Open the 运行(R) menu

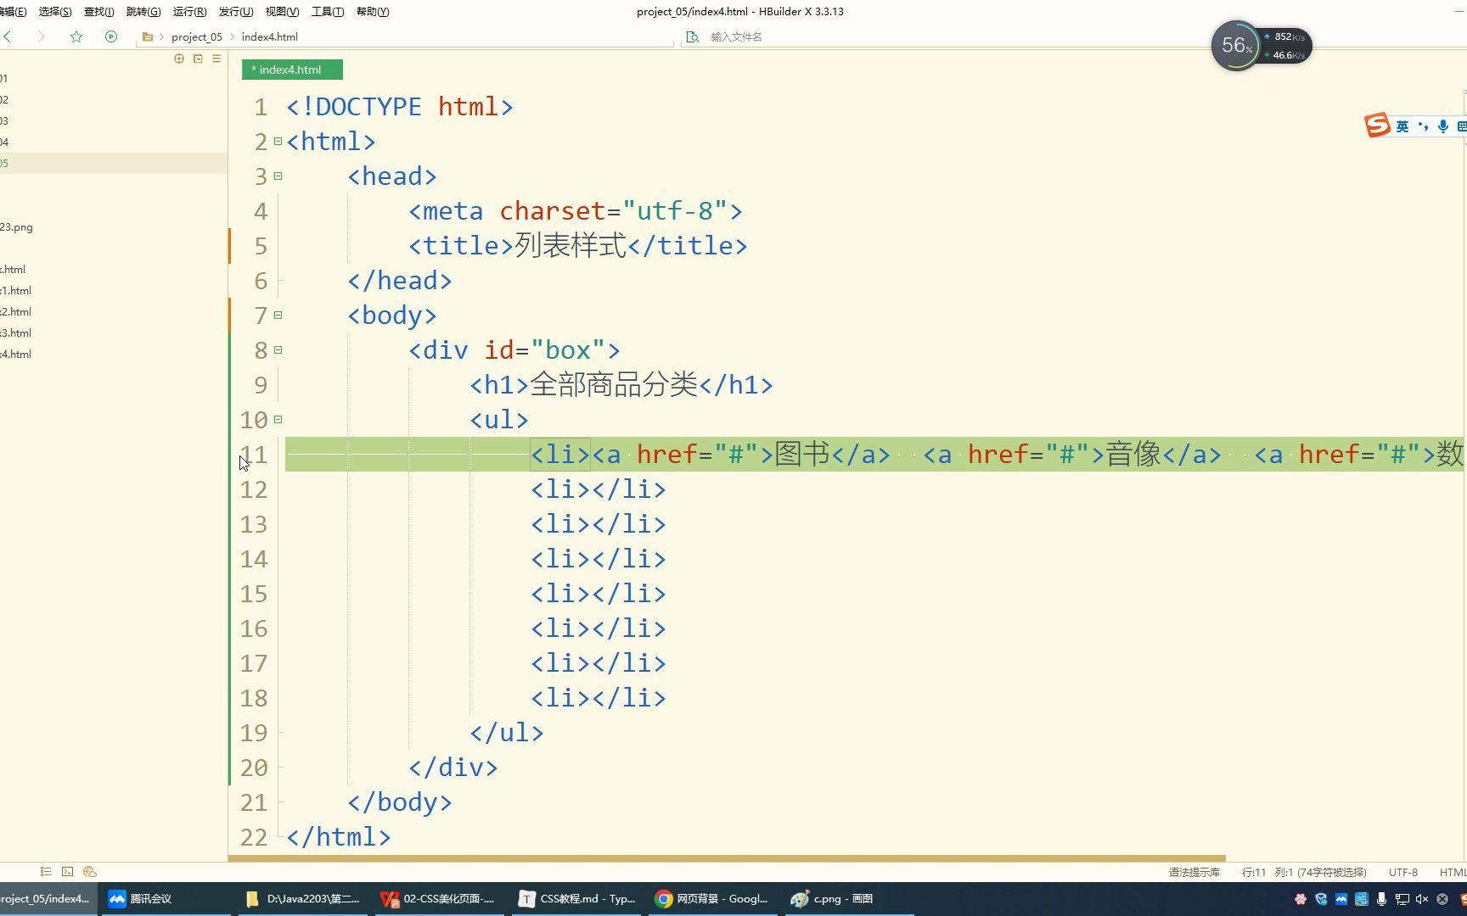pos(189,12)
